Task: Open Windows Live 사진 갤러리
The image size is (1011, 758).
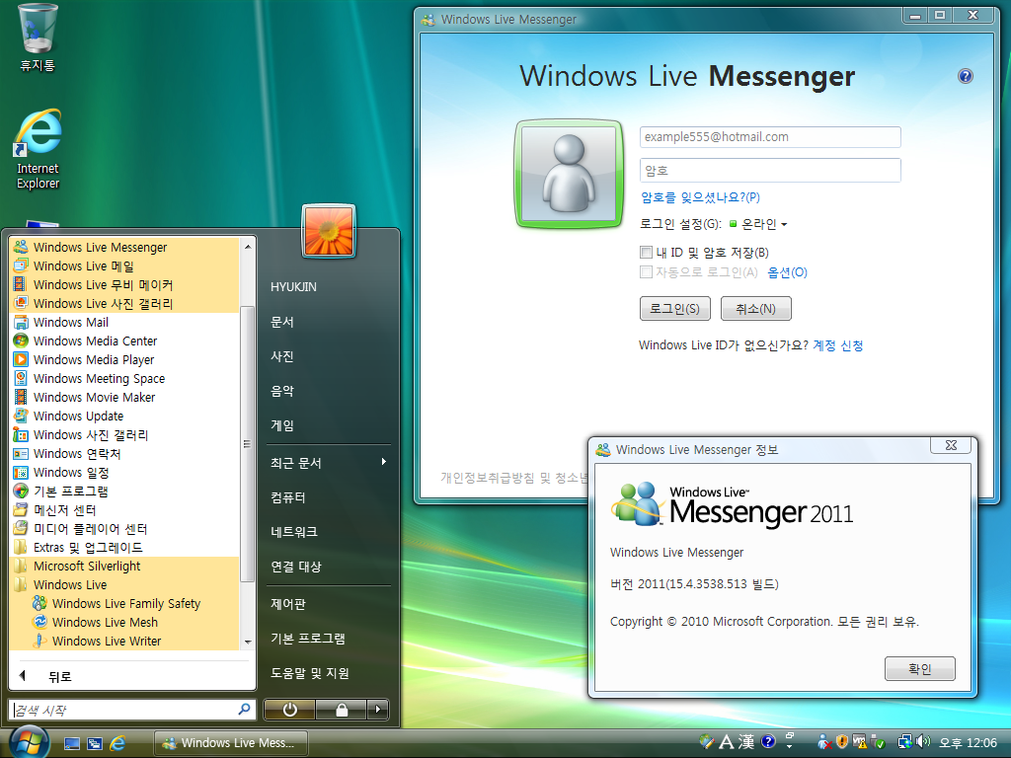Action: tap(124, 303)
